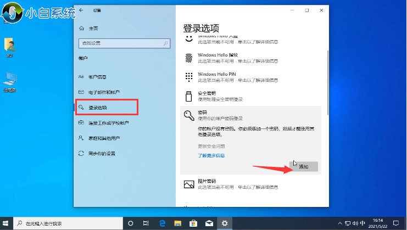Open Microsoft Edge from the taskbar

coord(163,223)
